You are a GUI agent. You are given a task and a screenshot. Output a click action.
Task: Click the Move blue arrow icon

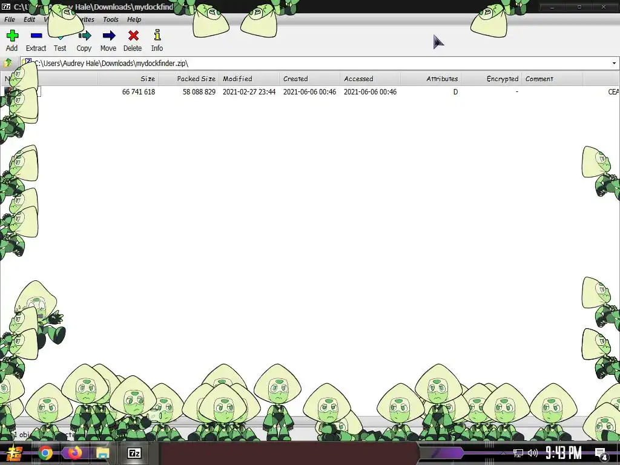pyautogui.click(x=108, y=36)
